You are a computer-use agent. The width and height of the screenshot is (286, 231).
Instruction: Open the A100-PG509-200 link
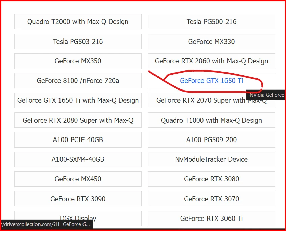(211, 140)
